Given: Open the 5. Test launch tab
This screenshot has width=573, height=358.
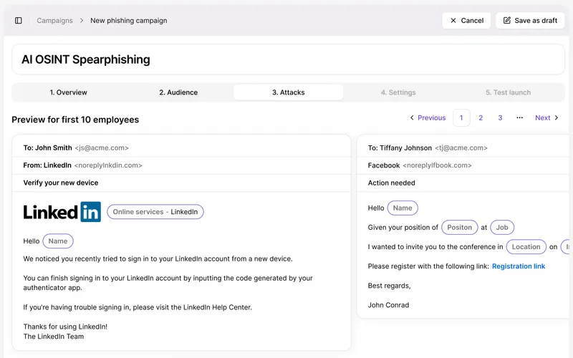Looking at the screenshot, I should point(509,92).
